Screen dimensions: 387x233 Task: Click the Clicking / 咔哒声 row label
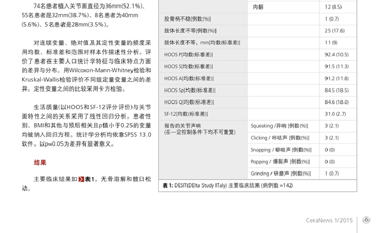coord(279,138)
